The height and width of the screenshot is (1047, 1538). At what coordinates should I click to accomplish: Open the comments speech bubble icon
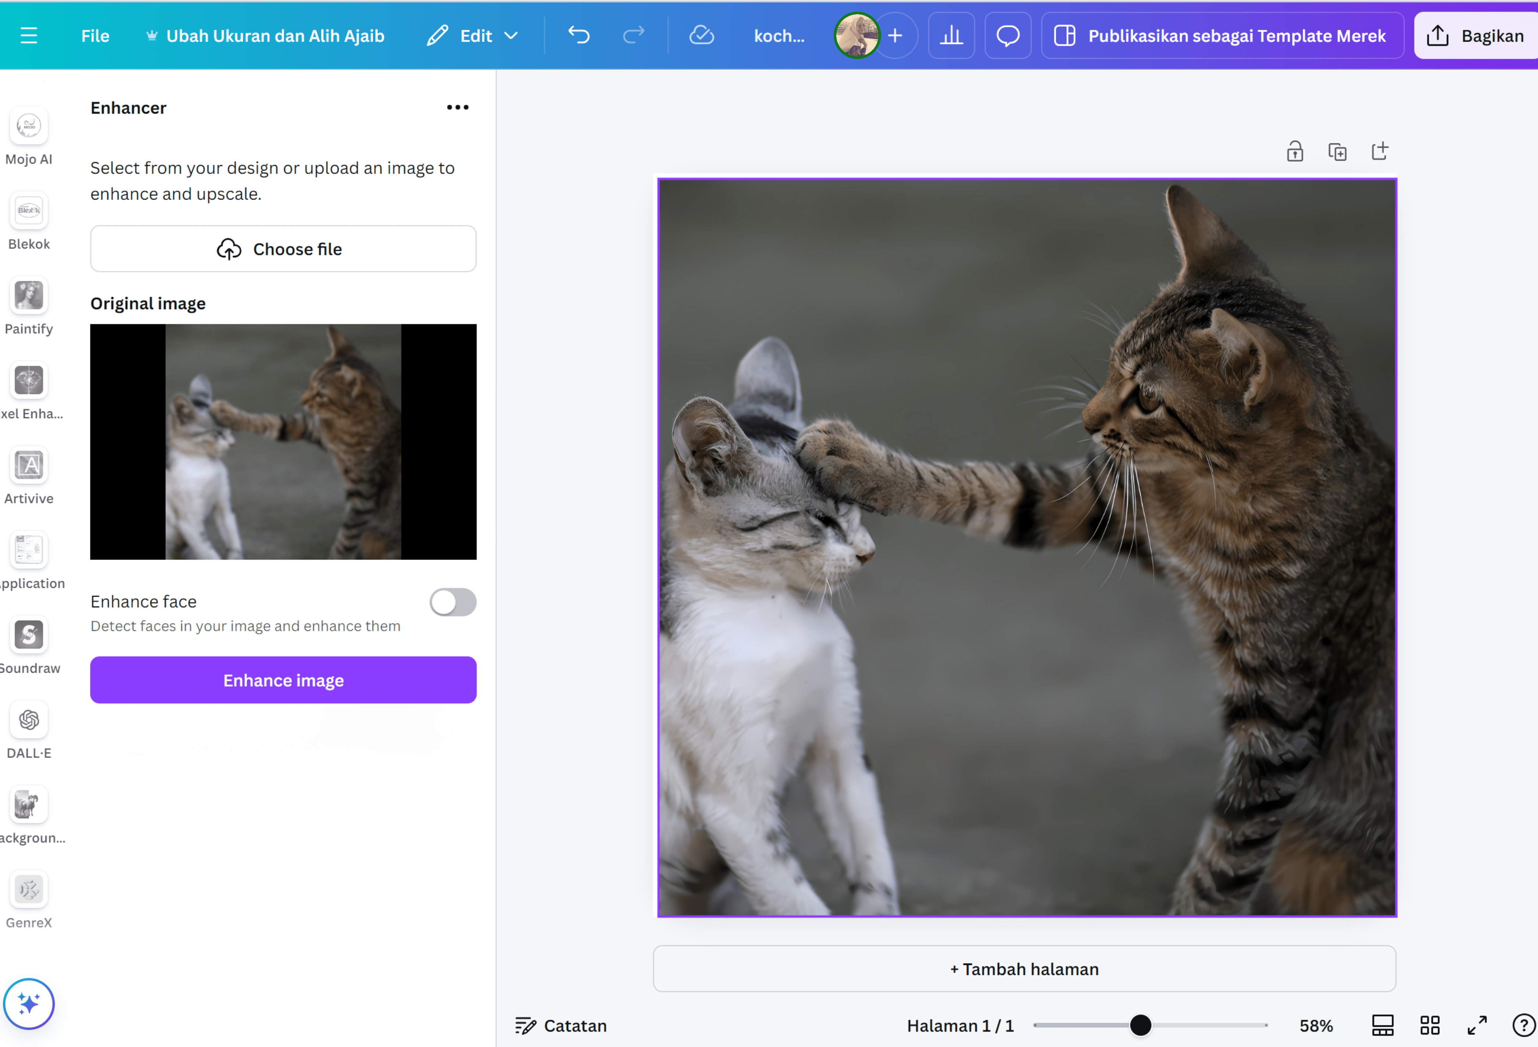coord(1007,36)
